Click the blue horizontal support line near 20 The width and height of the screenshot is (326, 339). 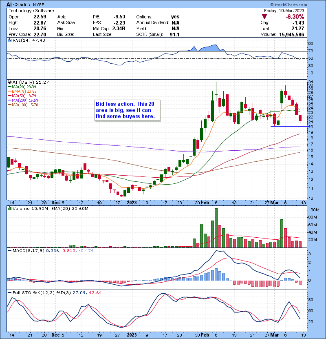click(x=290, y=126)
